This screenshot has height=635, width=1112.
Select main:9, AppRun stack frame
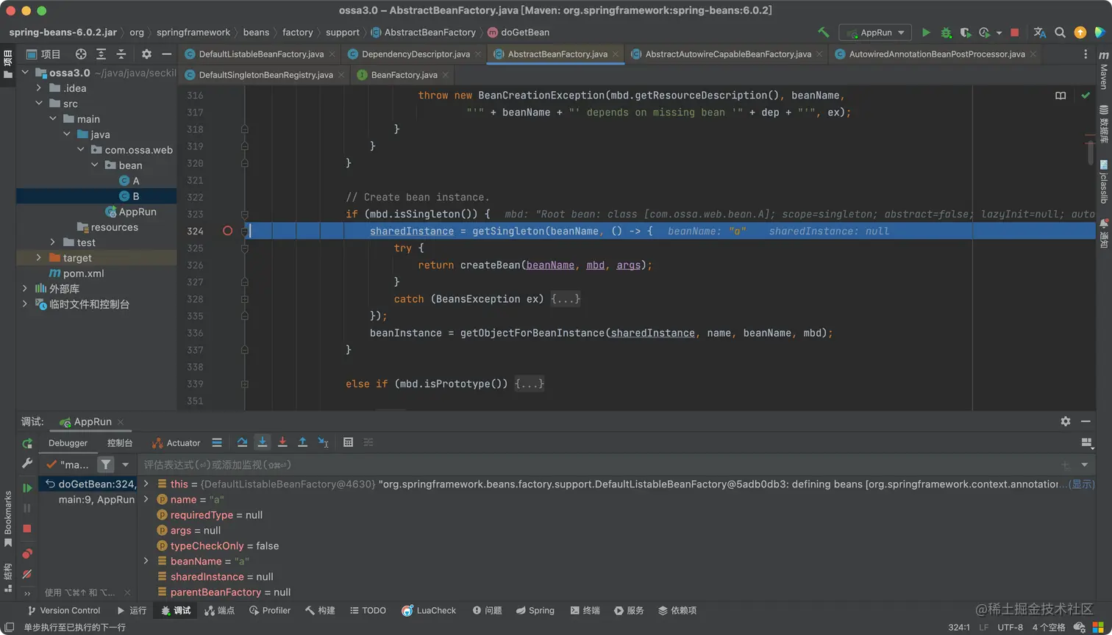click(x=96, y=500)
